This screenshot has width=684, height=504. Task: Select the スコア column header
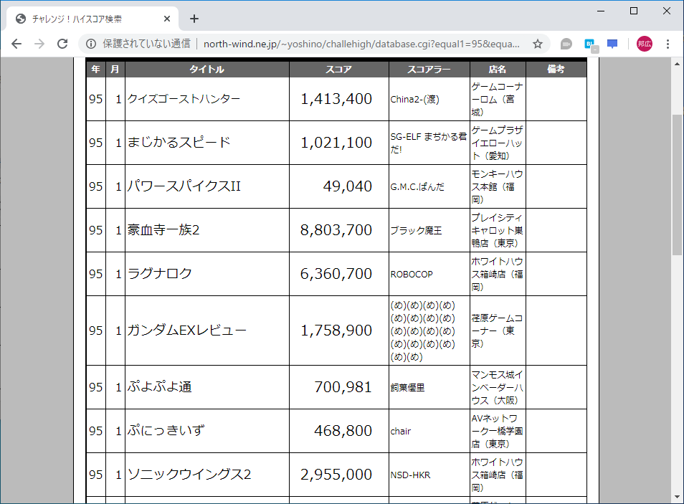pos(337,69)
